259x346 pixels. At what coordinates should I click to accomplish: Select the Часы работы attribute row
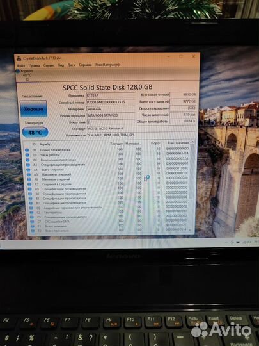[x=107, y=154]
